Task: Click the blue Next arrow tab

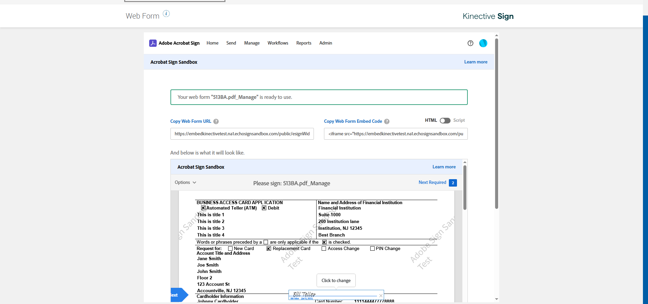Action: [x=179, y=295]
